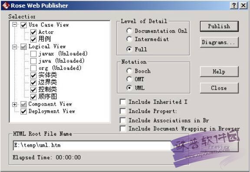This screenshot has height=172, width=250.
Task: Choose Booch notation
Action: click(x=129, y=71)
